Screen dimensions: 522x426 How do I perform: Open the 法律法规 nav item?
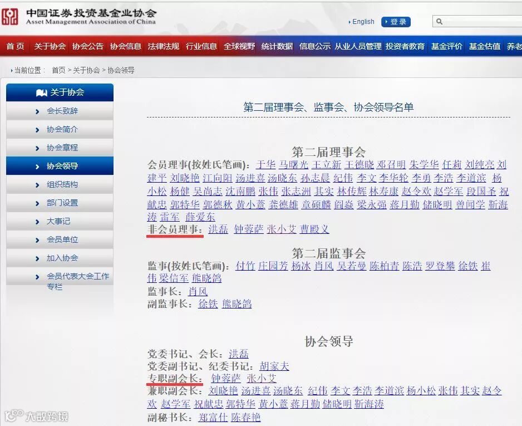164,46
